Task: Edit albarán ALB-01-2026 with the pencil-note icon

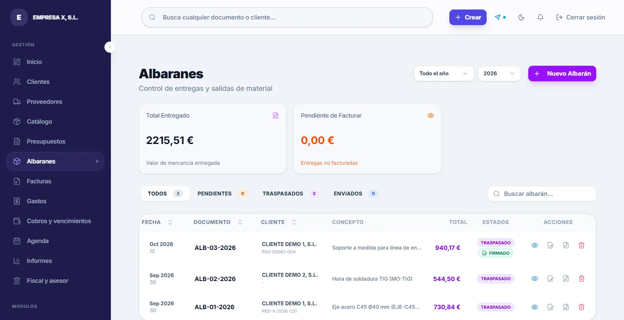Action: (x=550, y=307)
